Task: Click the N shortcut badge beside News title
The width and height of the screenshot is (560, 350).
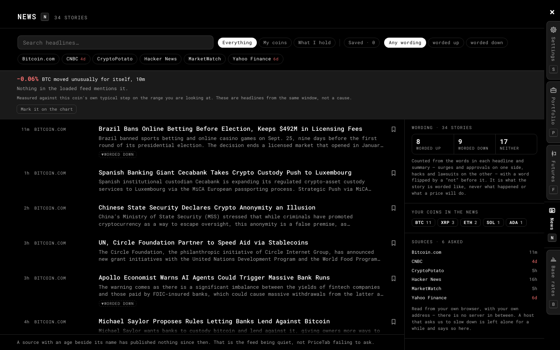Action: [45, 17]
